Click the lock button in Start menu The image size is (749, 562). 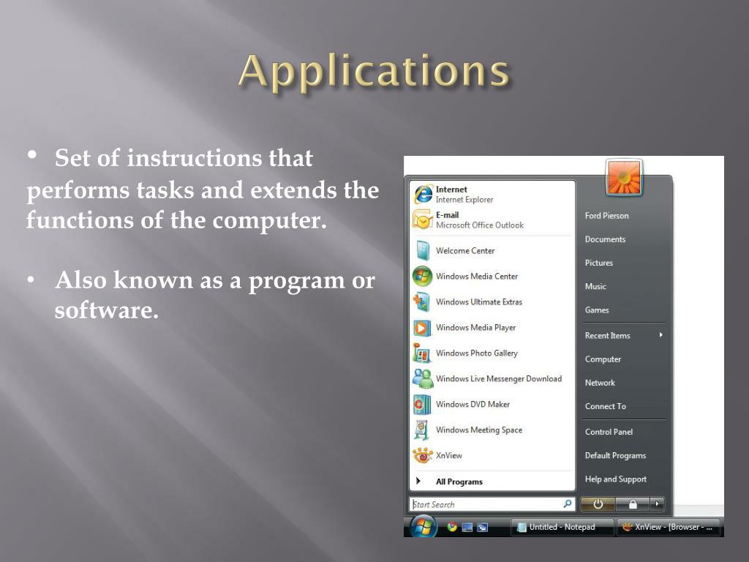click(633, 504)
